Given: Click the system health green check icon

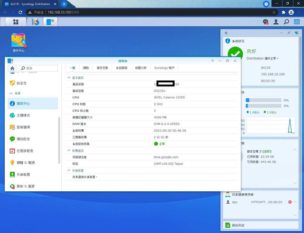Looking at the screenshot, I should point(235,53).
